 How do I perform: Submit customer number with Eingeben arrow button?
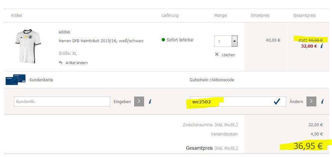coord(139,101)
